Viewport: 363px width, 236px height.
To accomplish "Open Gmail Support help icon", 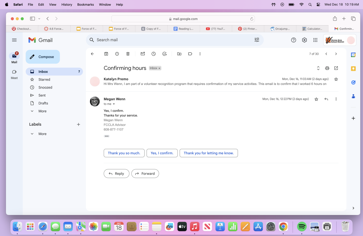I will (294, 40).
